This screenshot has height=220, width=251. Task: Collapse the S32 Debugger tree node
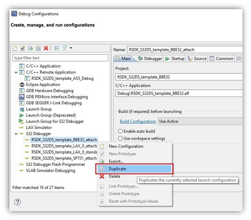(x=16, y=134)
